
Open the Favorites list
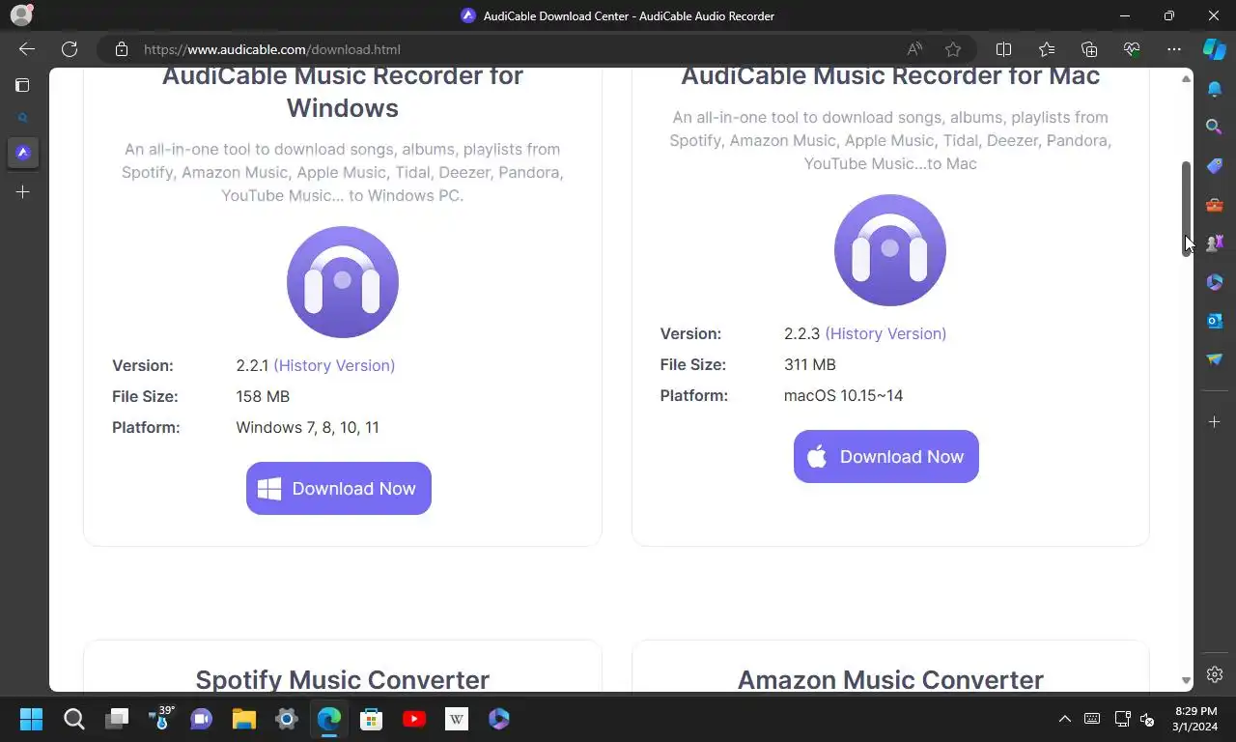[x=1047, y=49]
